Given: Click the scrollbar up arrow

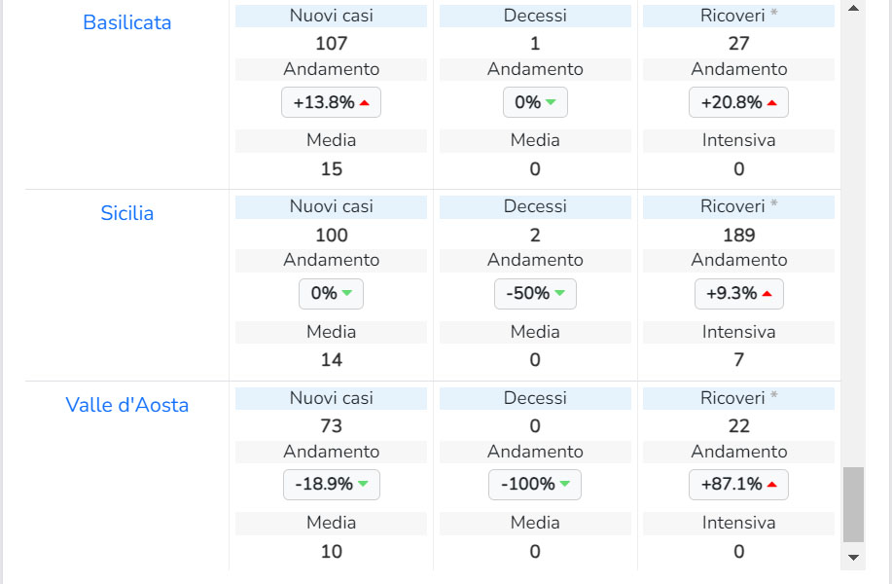Looking at the screenshot, I should click(x=853, y=8).
